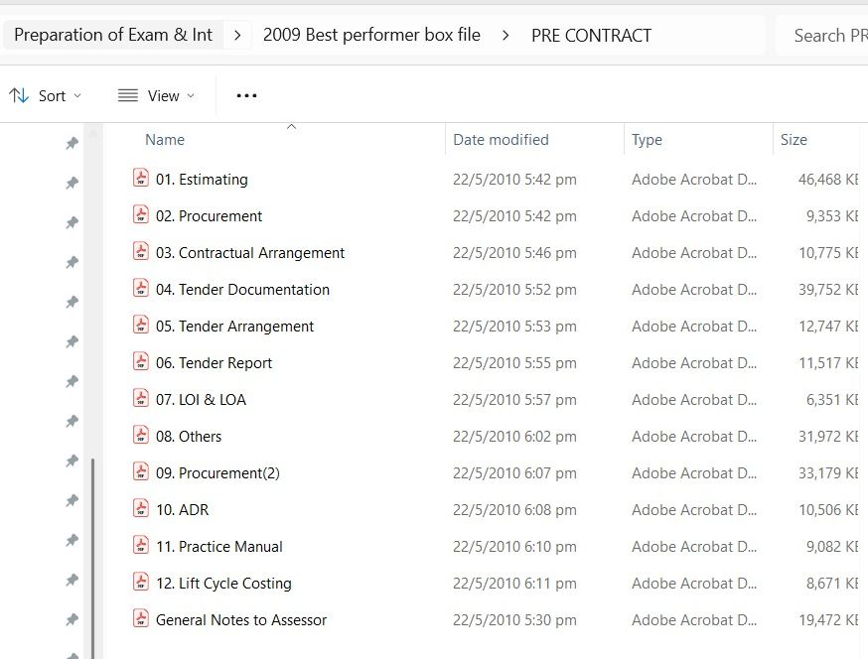Open the See more three-dots menu
The height and width of the screenshot is (659, 868).
246,95
